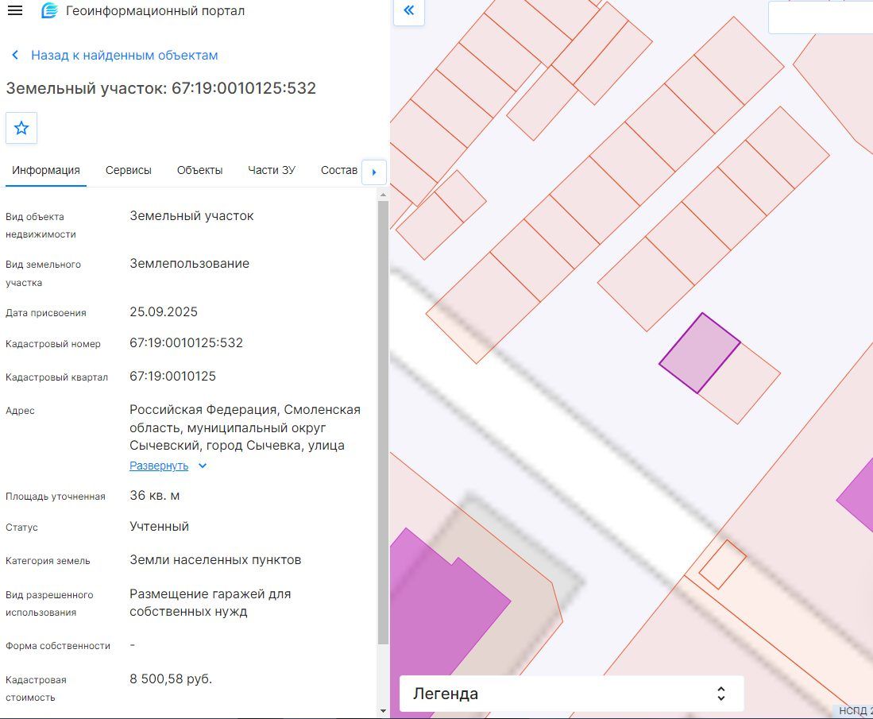The width and height of the screenshot is (873, 719).
Task: Click the information panel scrollbar thumb
Action: 383,423
